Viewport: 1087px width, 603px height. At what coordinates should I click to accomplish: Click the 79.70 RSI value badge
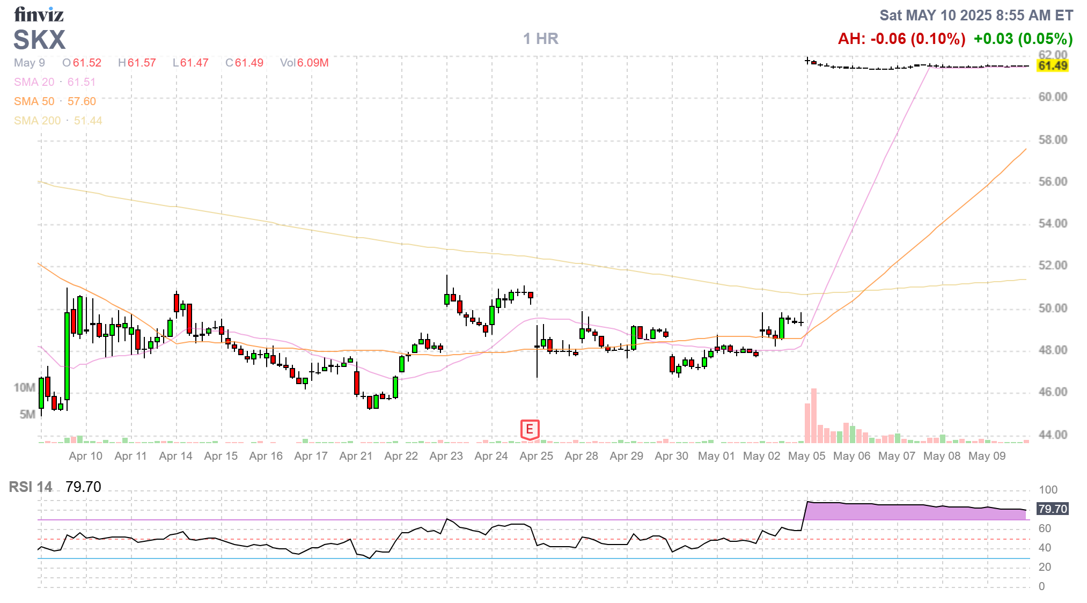click(1053, 509)
